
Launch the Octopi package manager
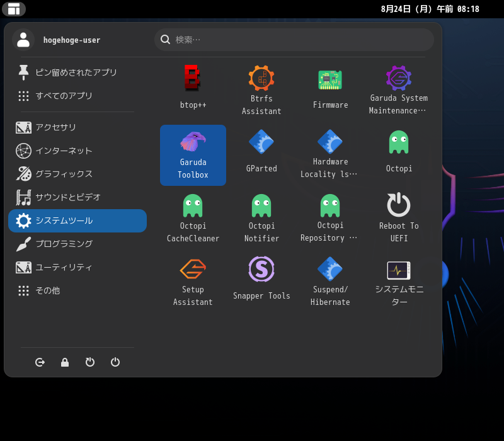click(x=399, y=155)
